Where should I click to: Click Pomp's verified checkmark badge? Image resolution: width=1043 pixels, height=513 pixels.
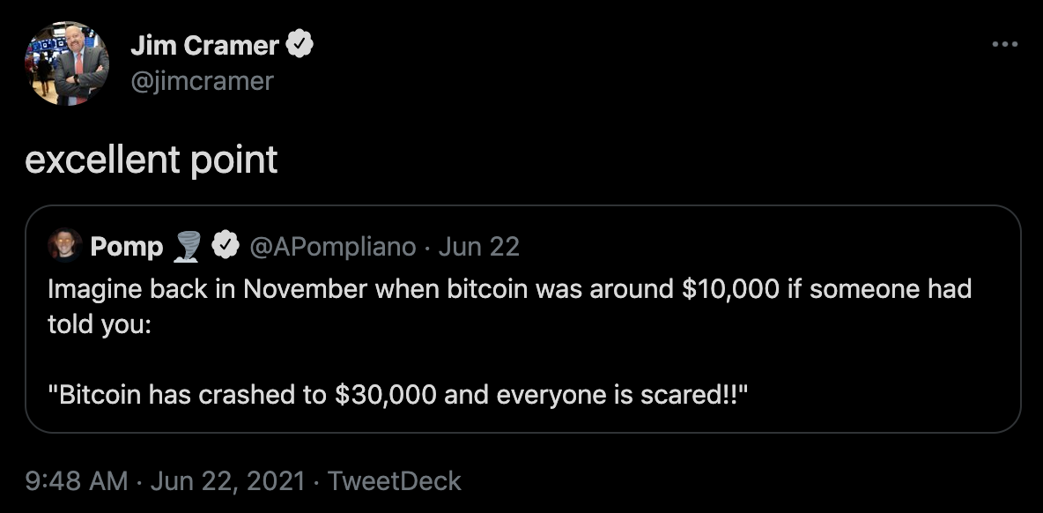pyautogui.click(x=227, y=247)
